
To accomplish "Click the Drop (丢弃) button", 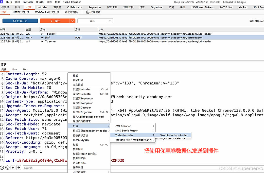I will coord(92,21).
